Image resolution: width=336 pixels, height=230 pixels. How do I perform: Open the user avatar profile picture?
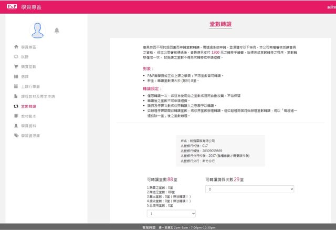(38, 31)
